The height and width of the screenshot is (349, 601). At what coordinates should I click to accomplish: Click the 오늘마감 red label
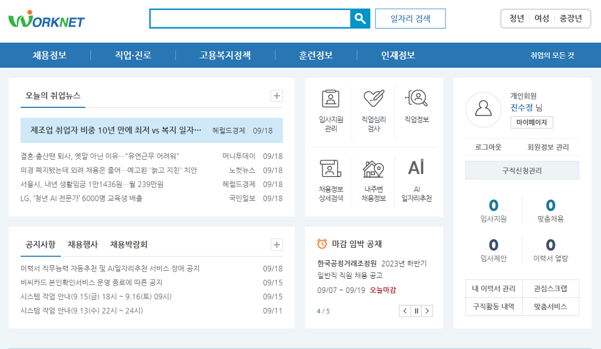tap(383, 290)
